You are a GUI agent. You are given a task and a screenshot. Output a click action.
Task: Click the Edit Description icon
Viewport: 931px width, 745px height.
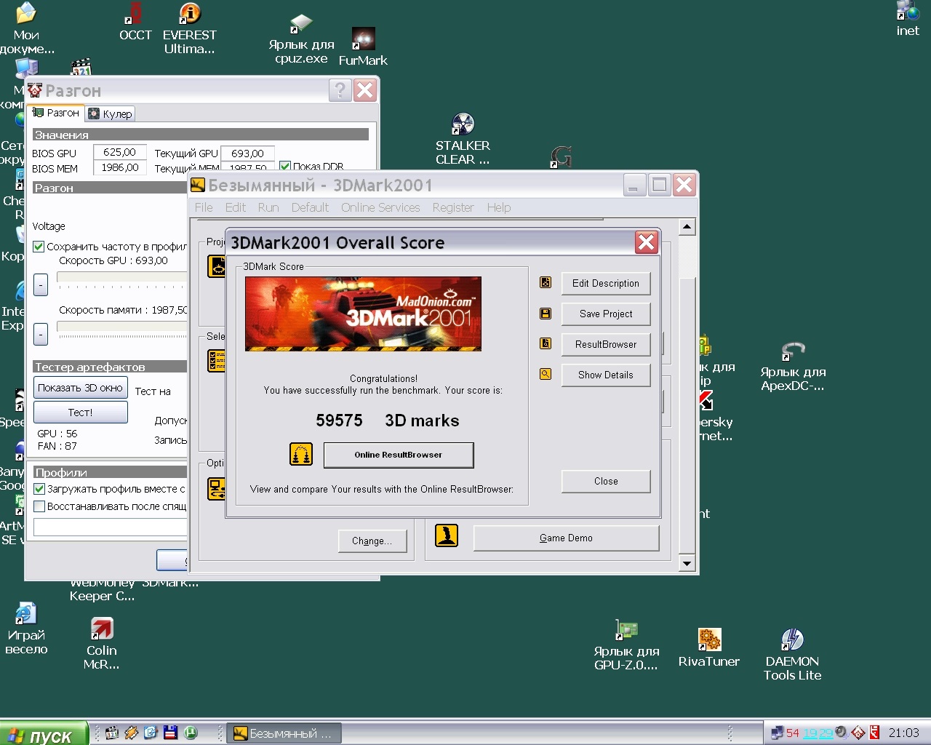point(546,282)
